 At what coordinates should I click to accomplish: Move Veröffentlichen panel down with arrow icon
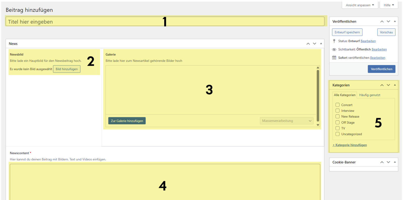coord(388,22)
